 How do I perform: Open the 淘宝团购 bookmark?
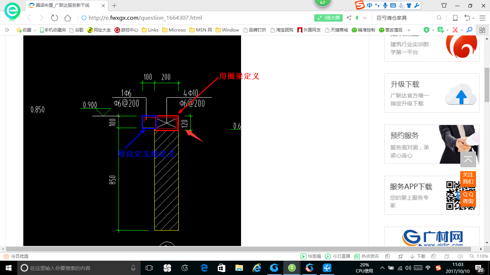[x=282, y=30]
